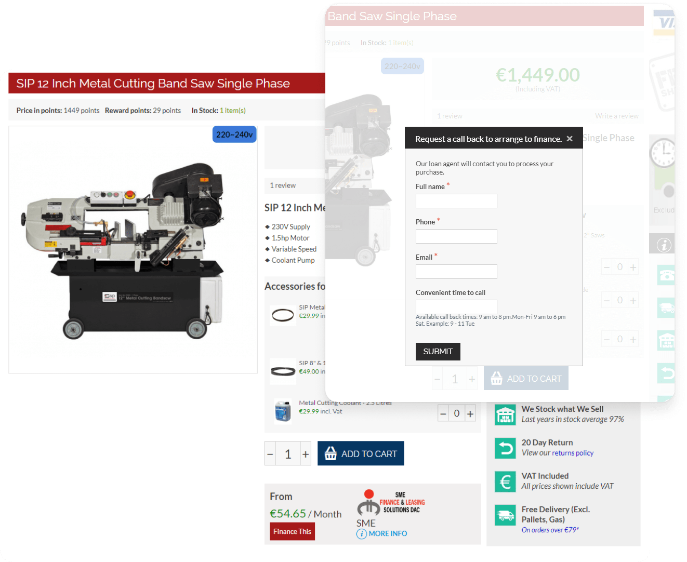Increase main product quantity with plus

click(306, 454)
